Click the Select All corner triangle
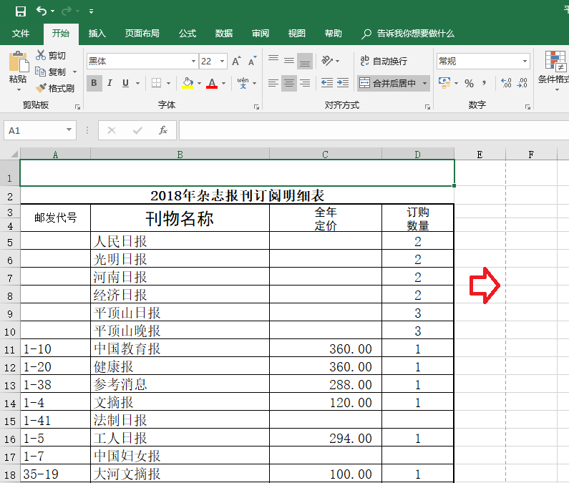 14,154
